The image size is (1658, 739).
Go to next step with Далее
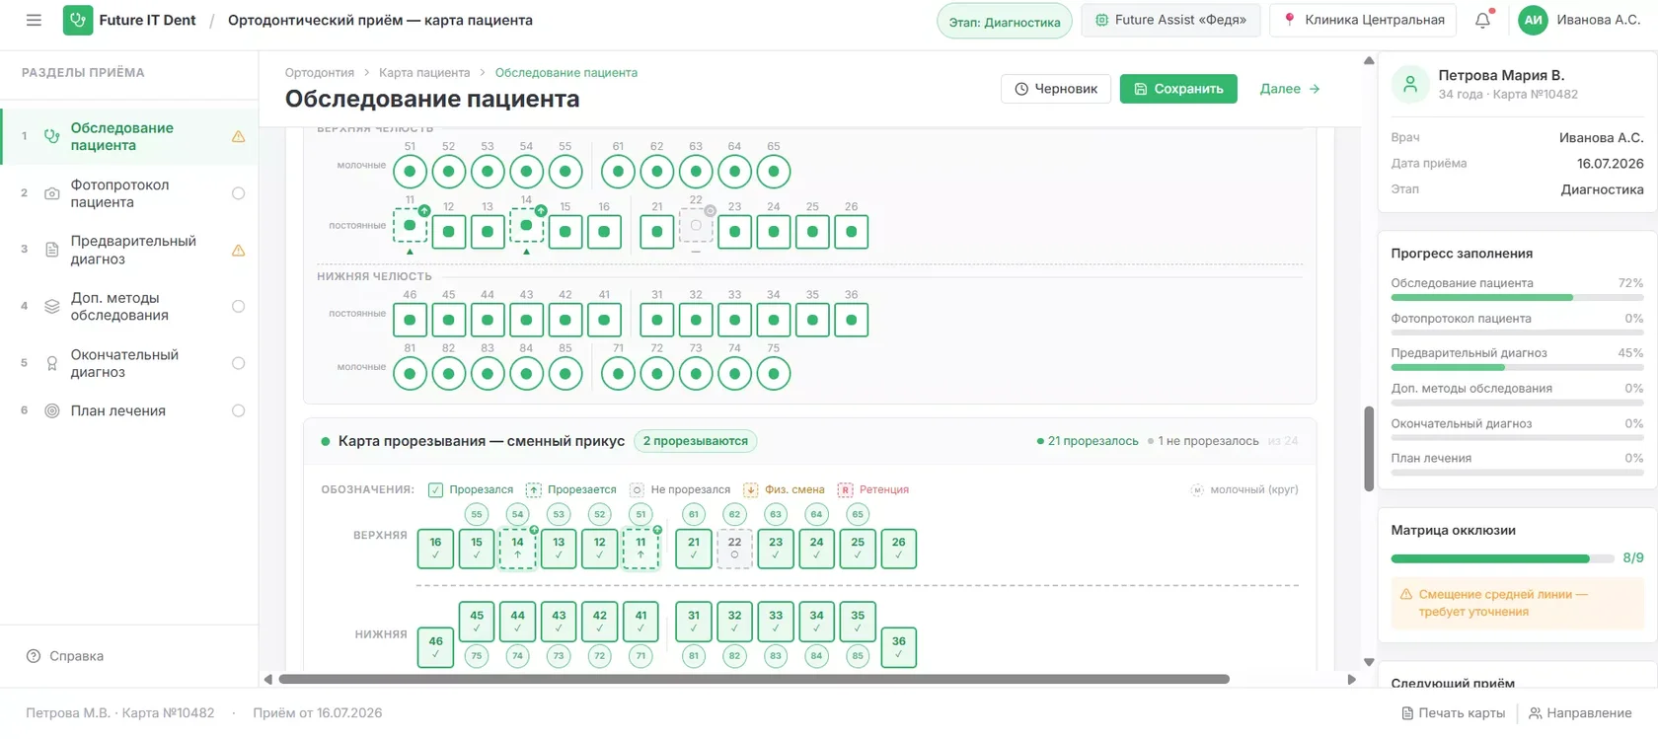1290,89
